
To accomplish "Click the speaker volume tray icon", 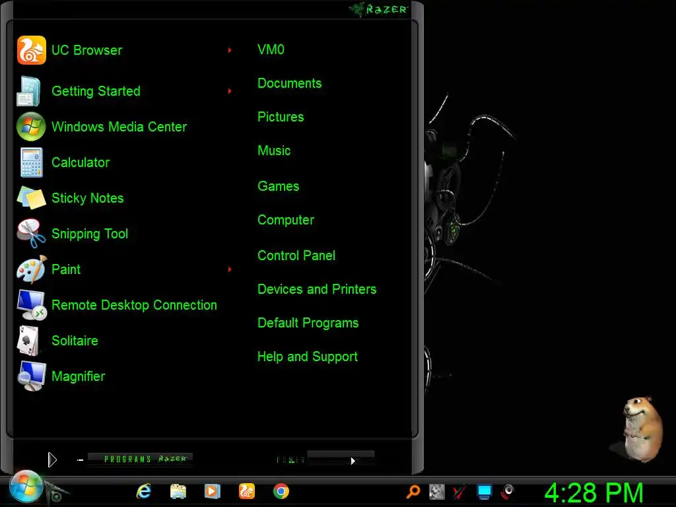I will click(x=508, y=491).
